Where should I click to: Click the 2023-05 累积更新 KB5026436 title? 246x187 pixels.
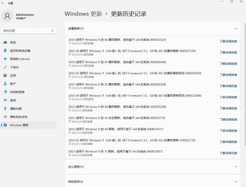[x=117, y=62]
